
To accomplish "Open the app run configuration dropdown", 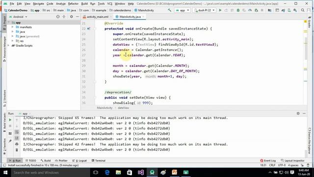I will pos(182,10).
